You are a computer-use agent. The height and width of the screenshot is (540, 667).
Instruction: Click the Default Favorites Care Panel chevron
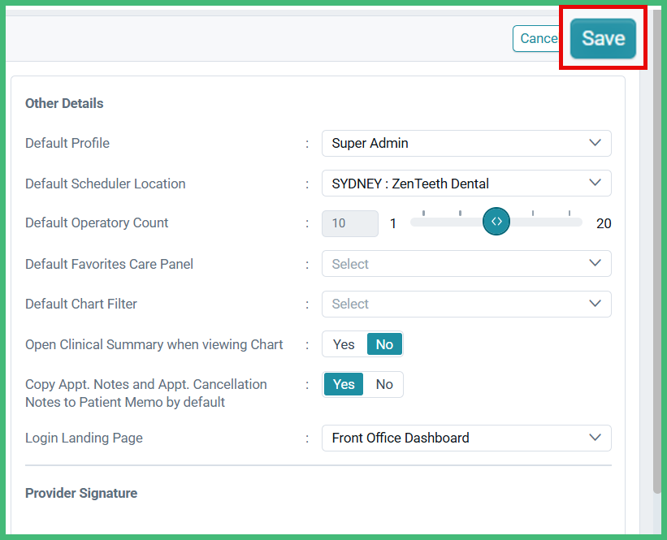pos(594,263)
